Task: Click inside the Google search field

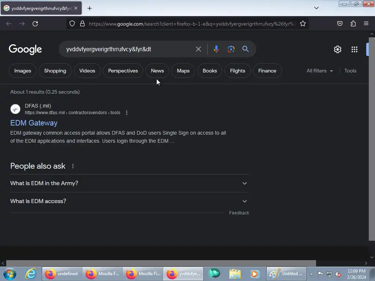Action: 129,49
